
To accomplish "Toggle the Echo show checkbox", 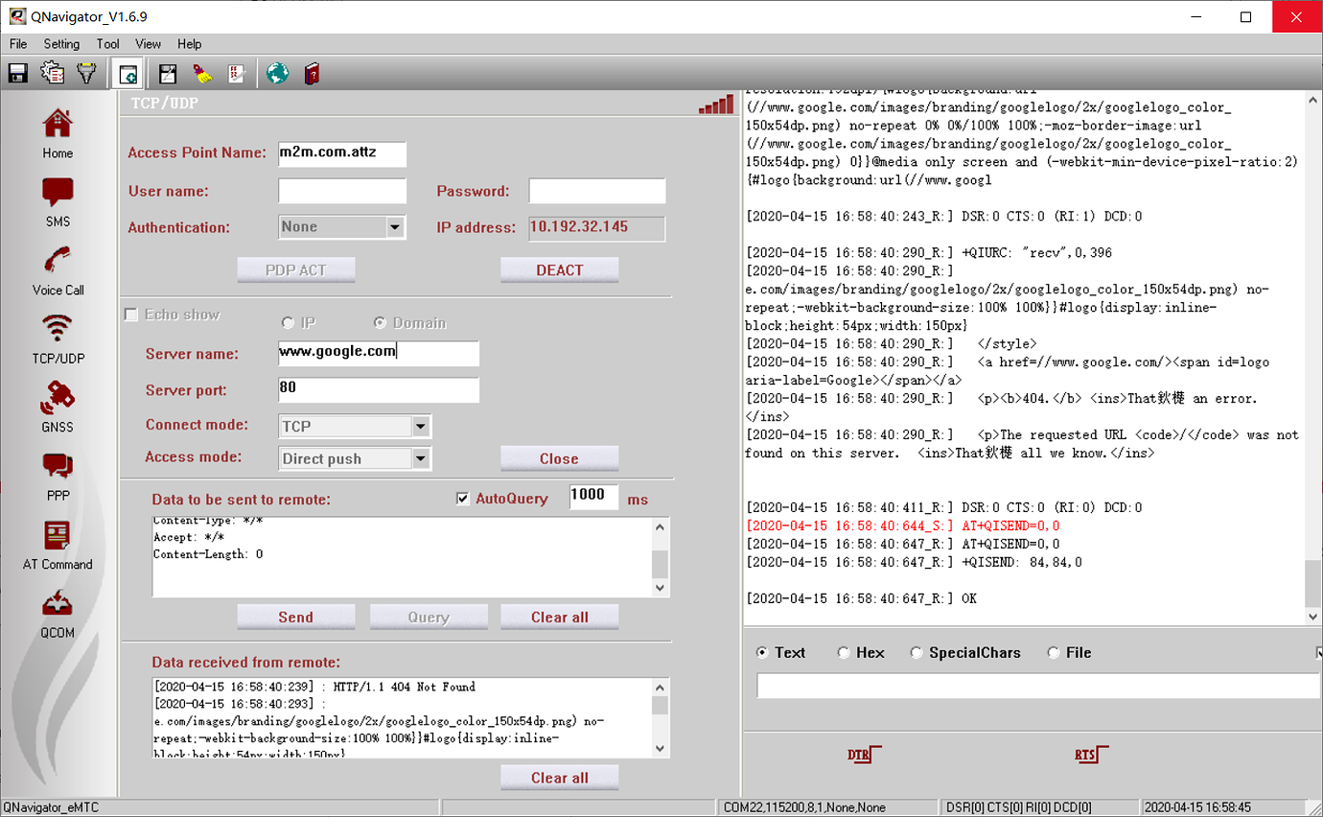I will 131,315.
